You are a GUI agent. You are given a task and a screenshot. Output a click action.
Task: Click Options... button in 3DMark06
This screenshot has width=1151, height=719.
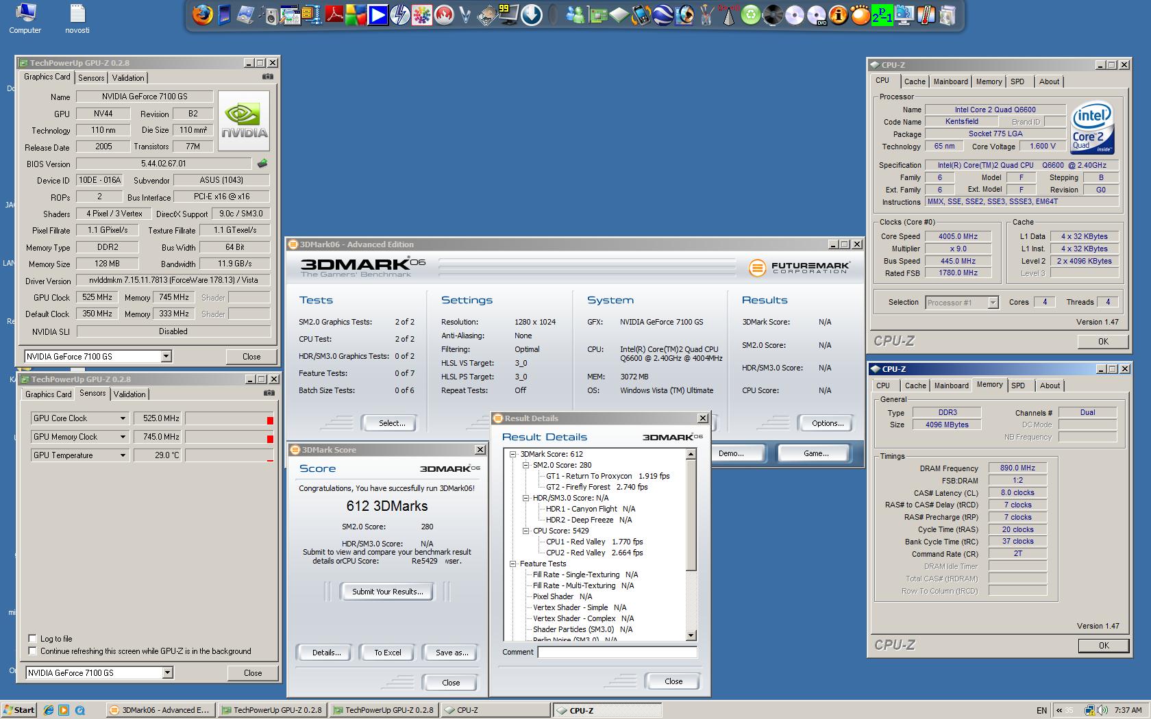[x=828, y=423]
